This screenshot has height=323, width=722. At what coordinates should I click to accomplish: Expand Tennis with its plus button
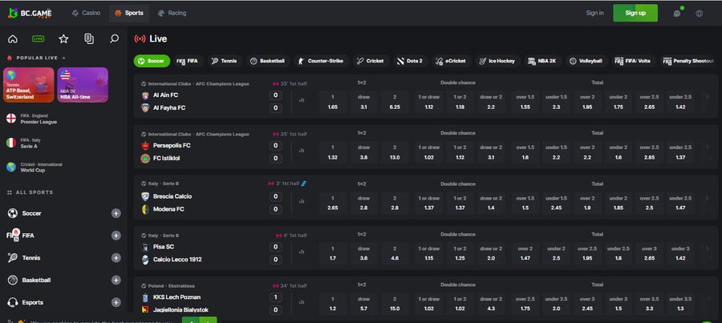point(116,258)
